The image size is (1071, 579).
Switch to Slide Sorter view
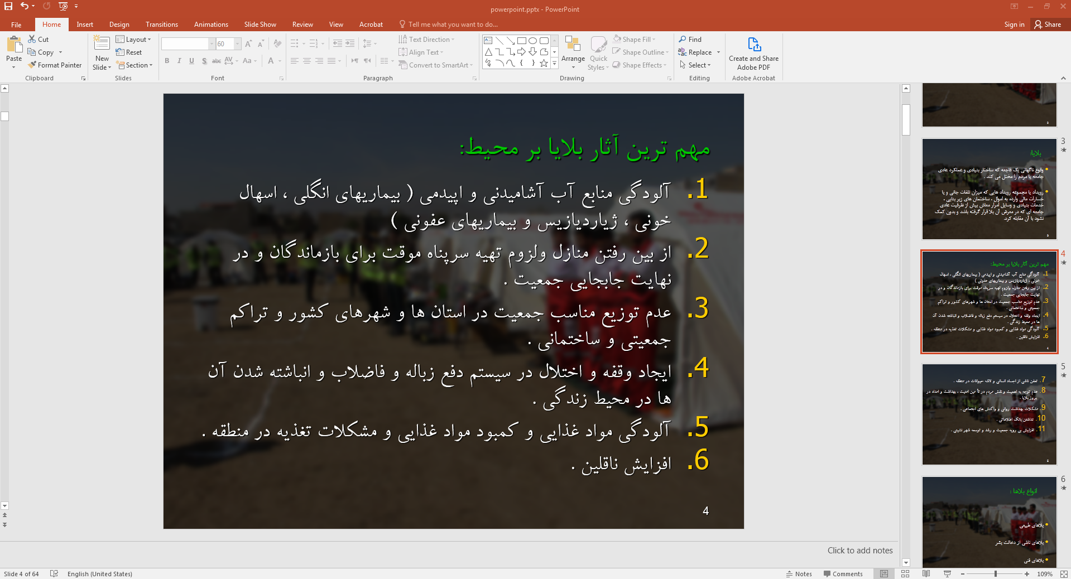pyautogui.click(x=905, y=573)
